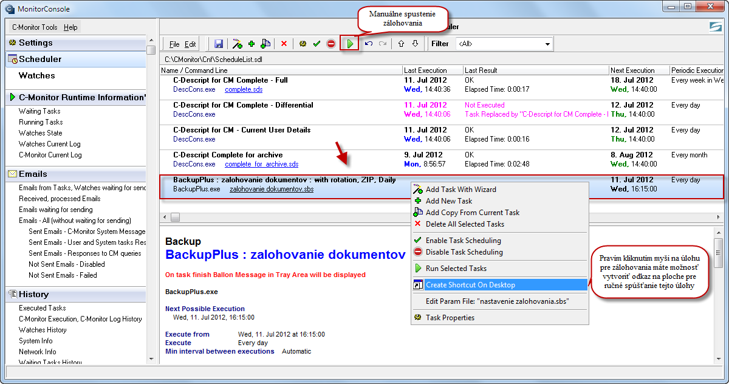Click the Last Result column header
This screenshot has width=729, height=384.
click(536, 70)
